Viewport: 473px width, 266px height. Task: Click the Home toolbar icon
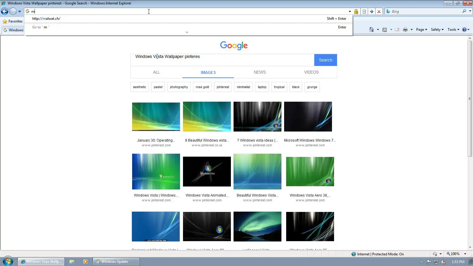coord(372,30)
